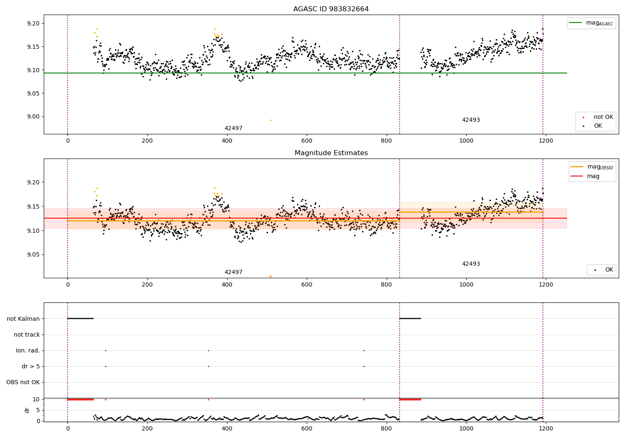Click the '9.05' y-tick in the Magnitude Estimates plot
Viewport: 625px width, 438px height.
pyautogui.click(x=34, y=255)
